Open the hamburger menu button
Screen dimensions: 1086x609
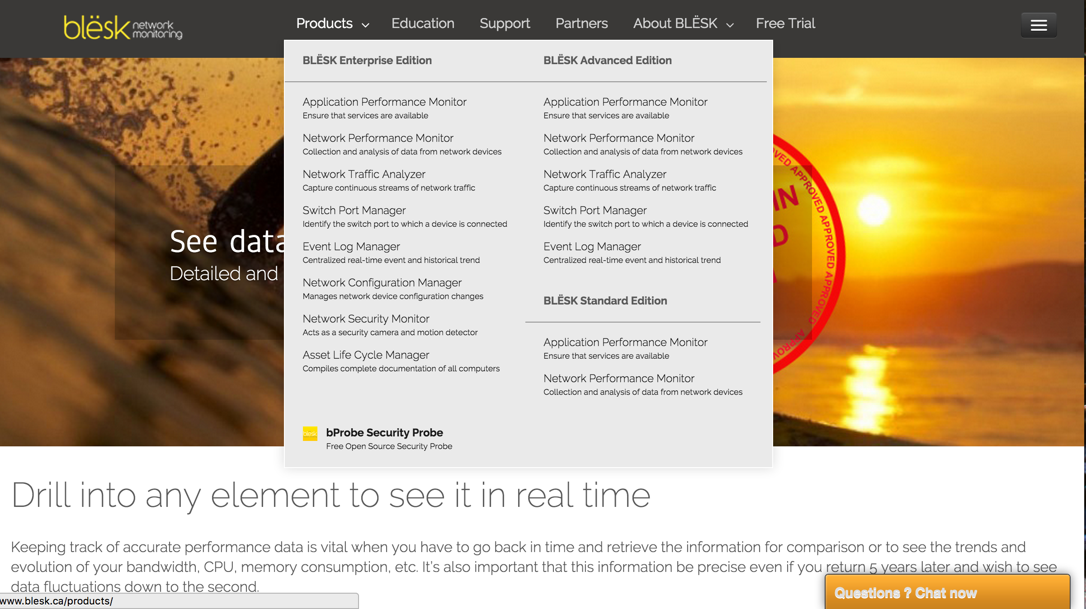pos(1039,25)
